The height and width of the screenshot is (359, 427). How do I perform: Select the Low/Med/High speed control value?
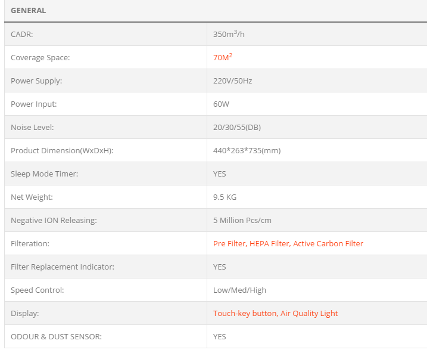pos(239,290)
